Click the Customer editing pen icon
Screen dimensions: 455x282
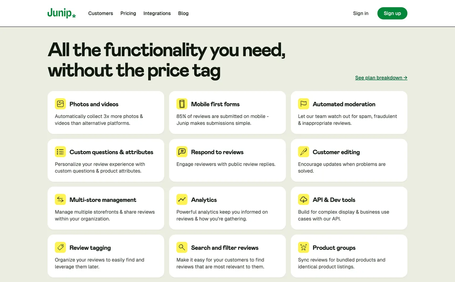click(x=304, y=152)
